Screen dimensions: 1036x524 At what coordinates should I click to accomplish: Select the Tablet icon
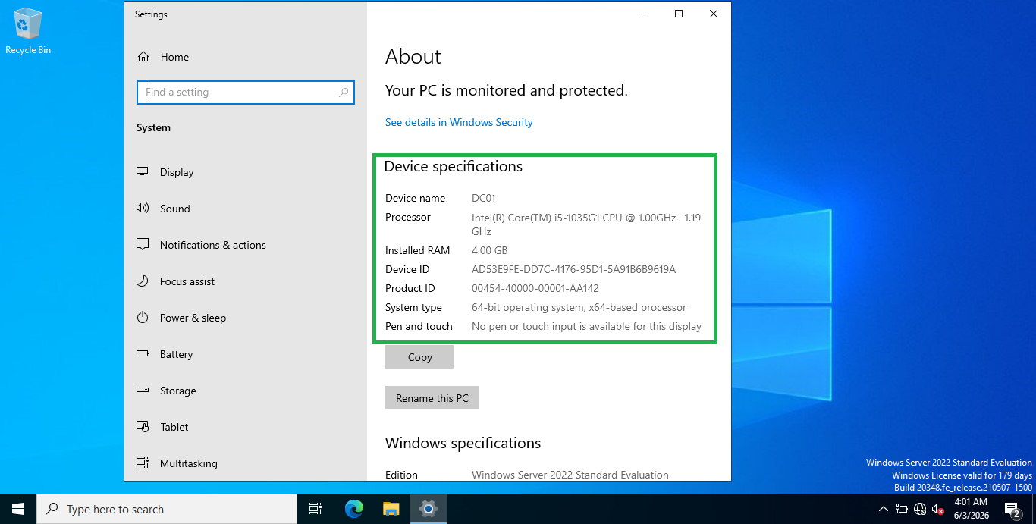click(143, 427)
